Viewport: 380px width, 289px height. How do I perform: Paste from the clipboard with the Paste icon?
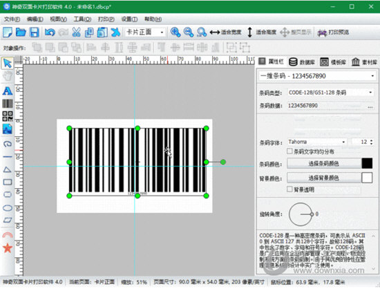[x=102, y=32]
